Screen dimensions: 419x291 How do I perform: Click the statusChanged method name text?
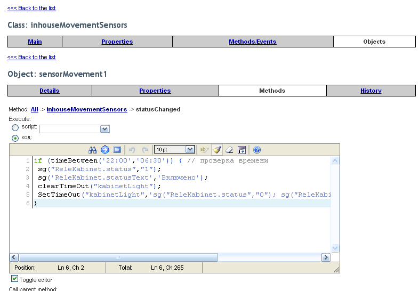tap(158, 109)
